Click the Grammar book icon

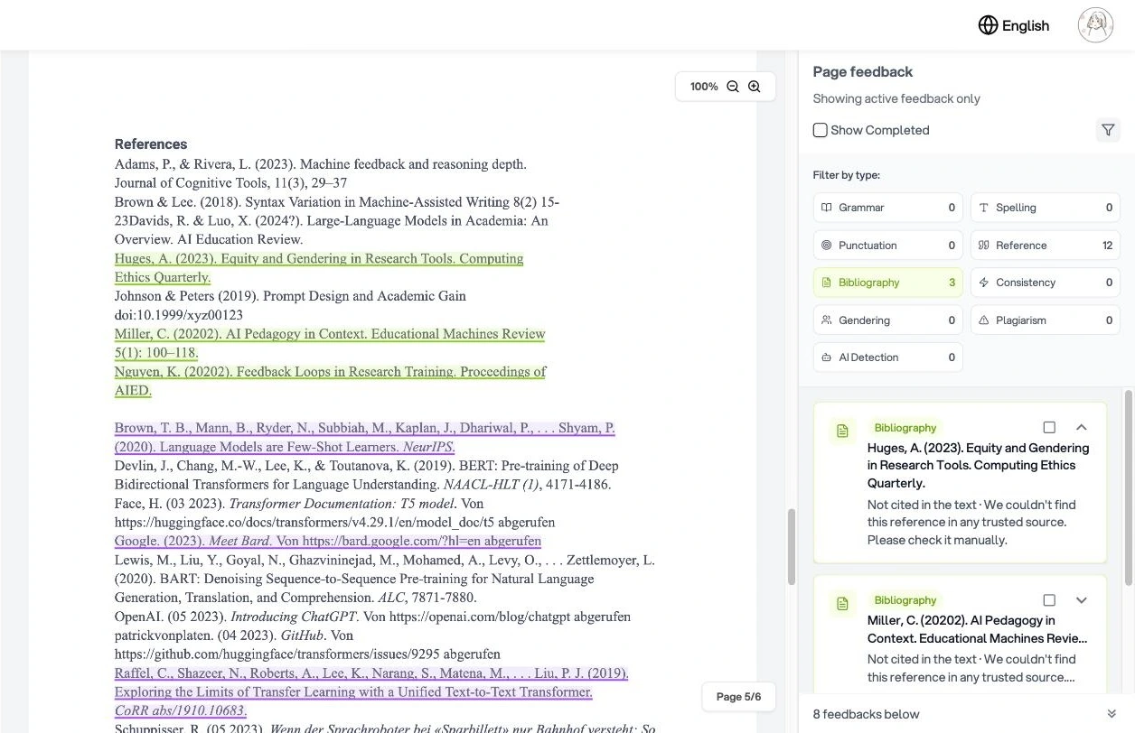[x=826, y=208]
